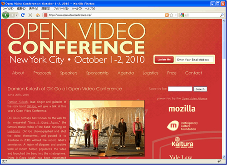Open the ファイル menu

8,9
